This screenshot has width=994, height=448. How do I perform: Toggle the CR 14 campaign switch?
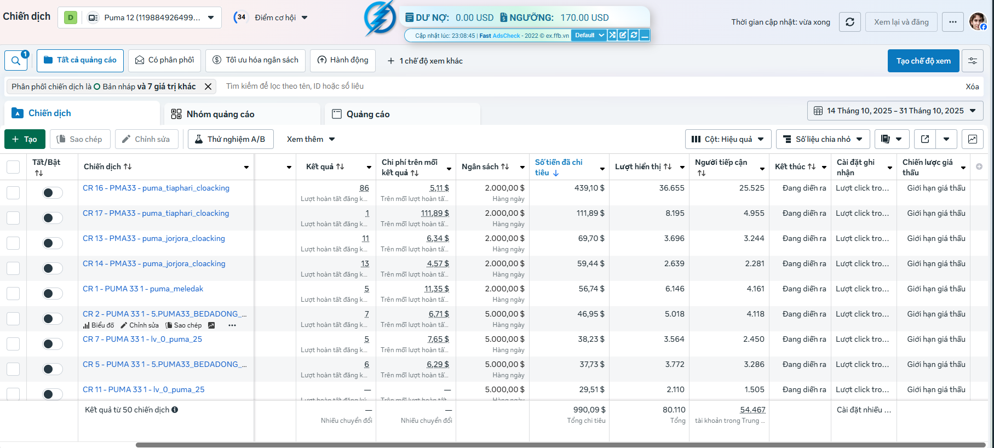53,268
